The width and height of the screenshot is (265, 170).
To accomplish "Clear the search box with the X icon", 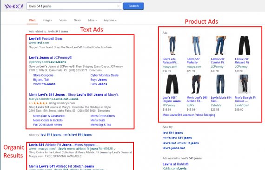I will click(118, 6).
